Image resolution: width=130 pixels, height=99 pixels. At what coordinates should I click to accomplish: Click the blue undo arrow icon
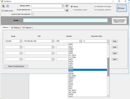coord(8,6)
